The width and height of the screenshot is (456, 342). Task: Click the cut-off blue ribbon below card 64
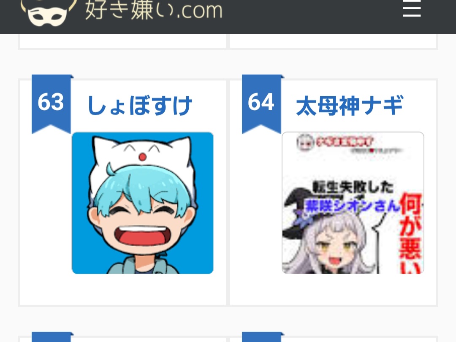(261, 337)
